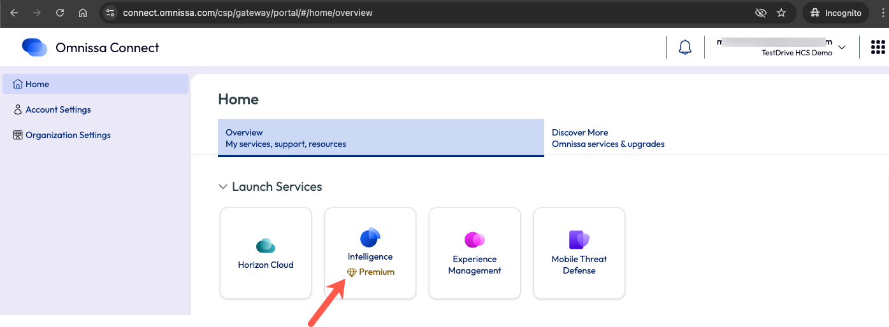Click the tracking protection eye icon

pyautogui.click(x=760, y=13)
